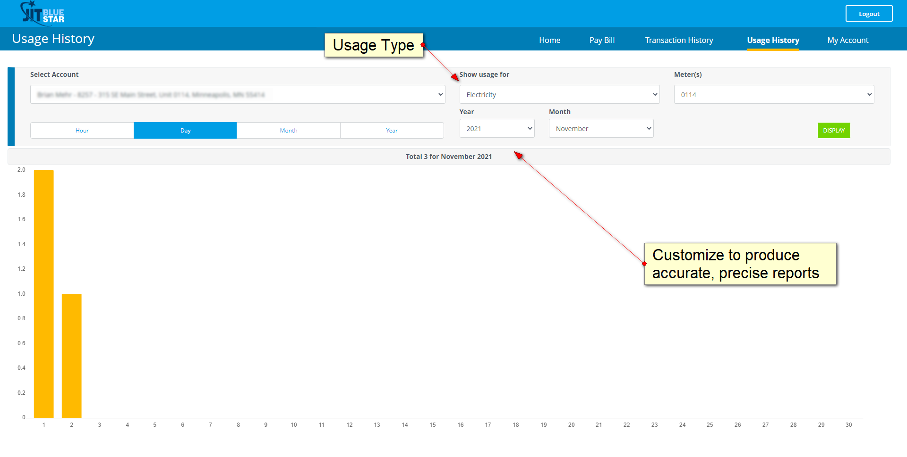This screenshot has height=457, width=907.
Task: Open My Account page
Action: [x=847, y=40]
